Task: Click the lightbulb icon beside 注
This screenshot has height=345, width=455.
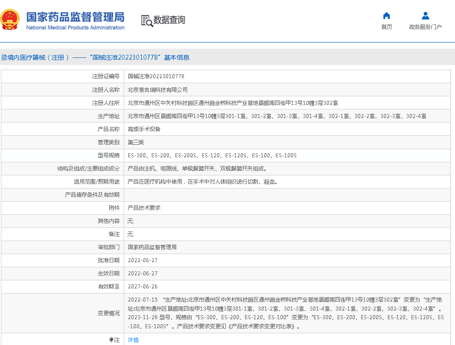Action: point(111,340)
